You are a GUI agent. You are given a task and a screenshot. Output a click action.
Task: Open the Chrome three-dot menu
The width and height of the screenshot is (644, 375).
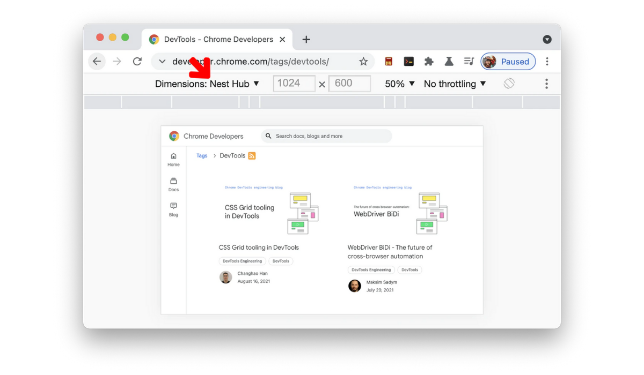pos(547,62)
